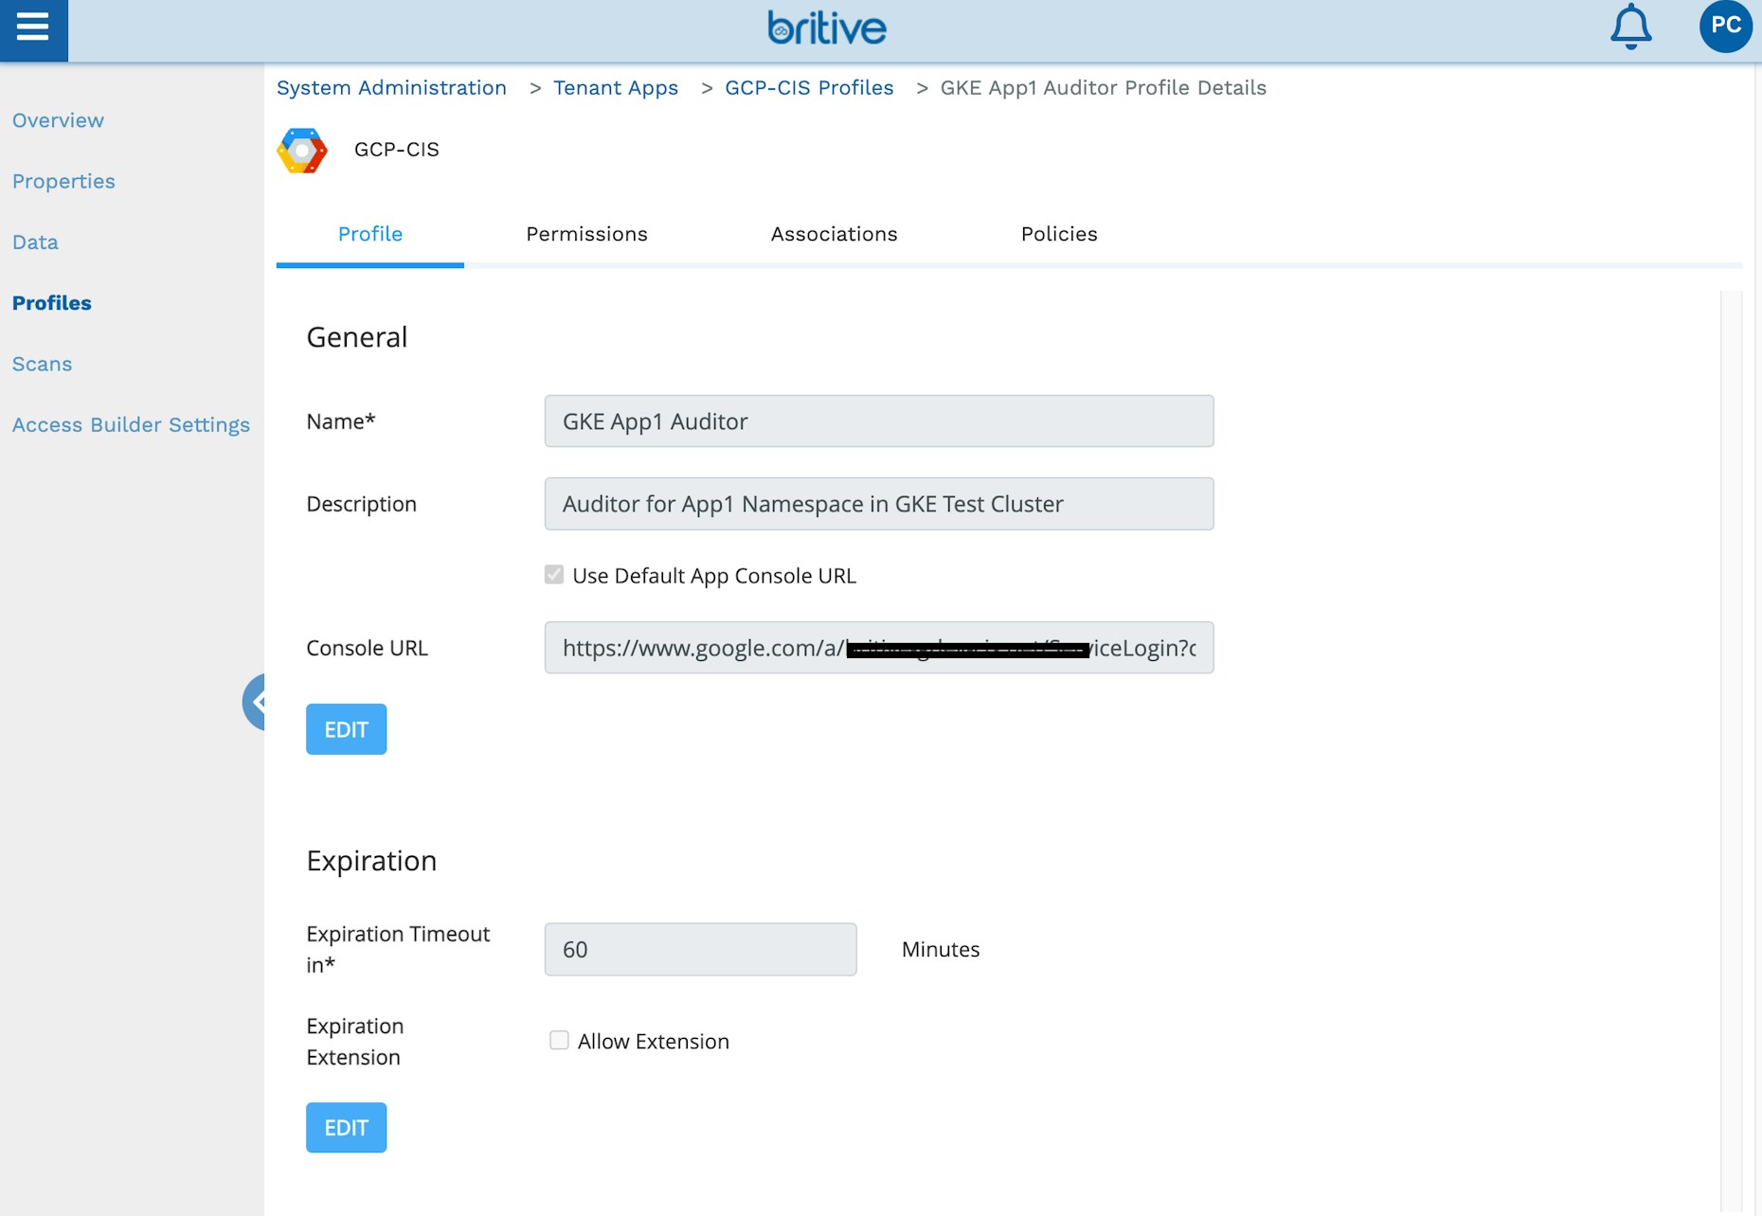The image size is (1762, 1216).
Task: Switch to the Profile tab
Action: click(x=370, y=234)
